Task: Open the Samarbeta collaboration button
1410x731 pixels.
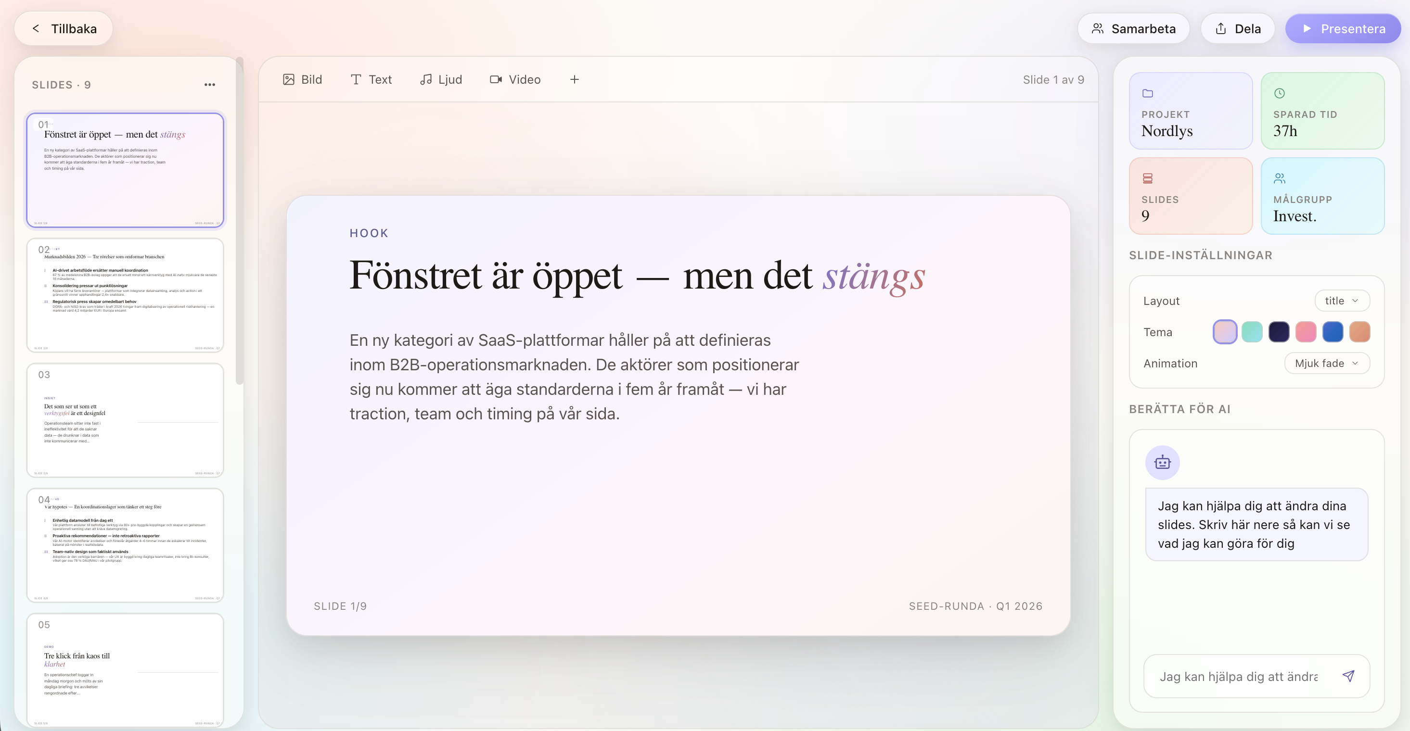Action: [1133, 28]
